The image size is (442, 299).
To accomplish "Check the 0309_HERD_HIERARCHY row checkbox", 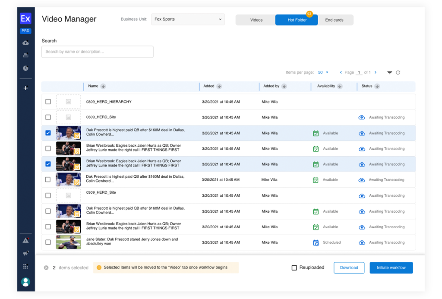I will (x=48, y=102).
